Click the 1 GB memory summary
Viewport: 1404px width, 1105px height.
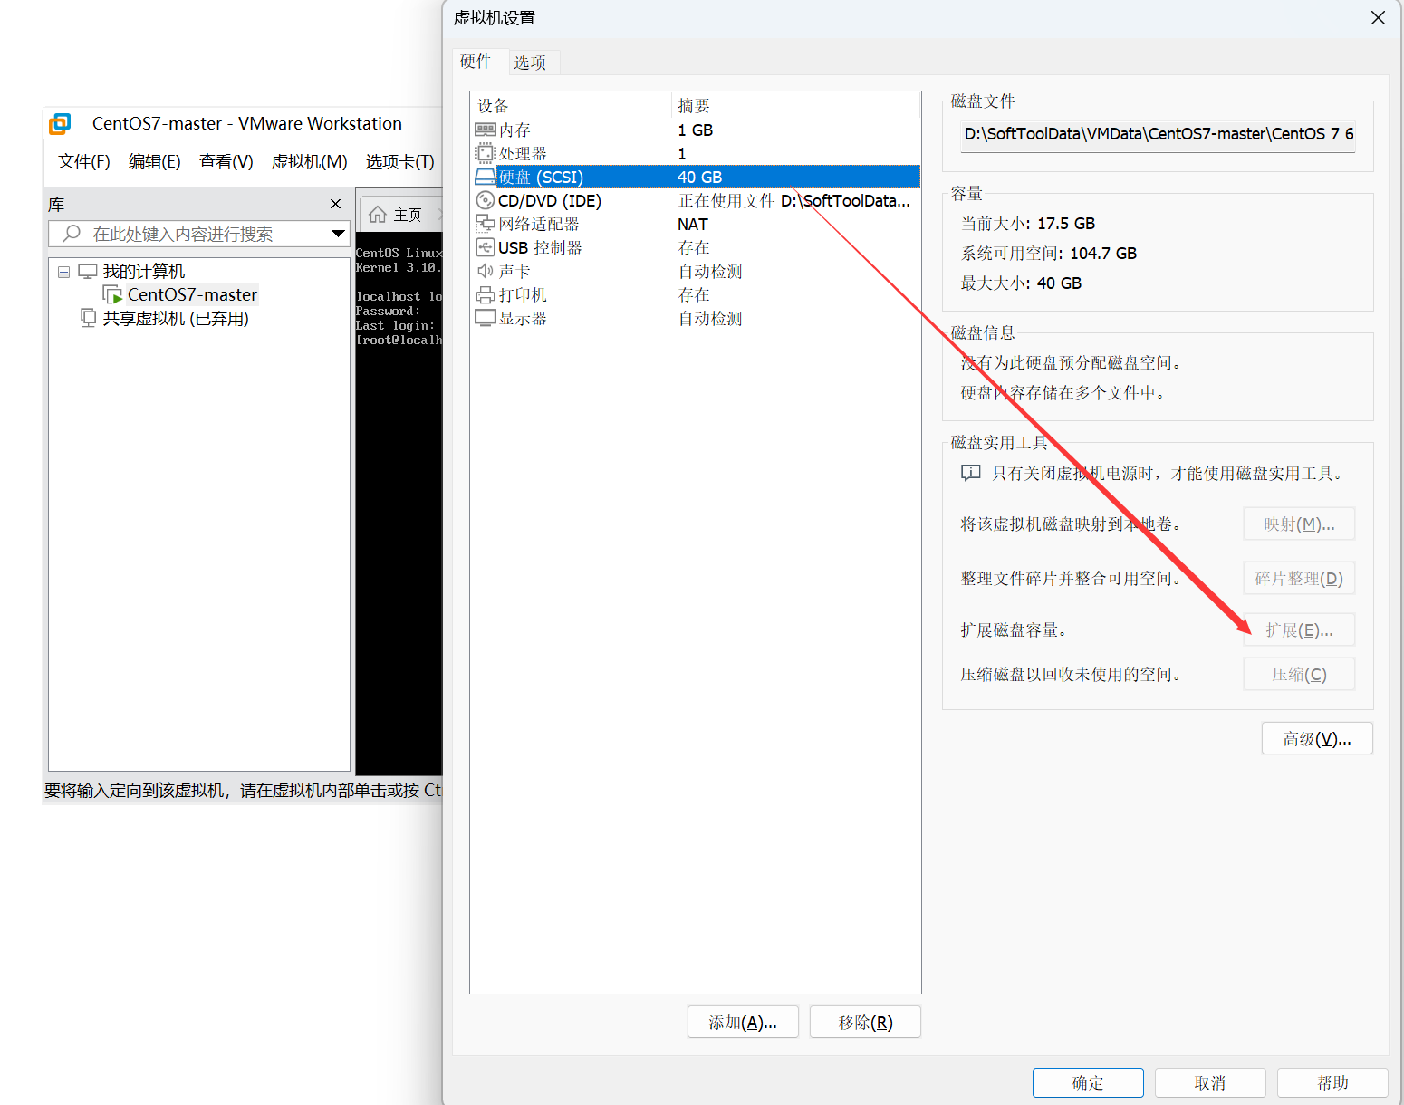696,130
